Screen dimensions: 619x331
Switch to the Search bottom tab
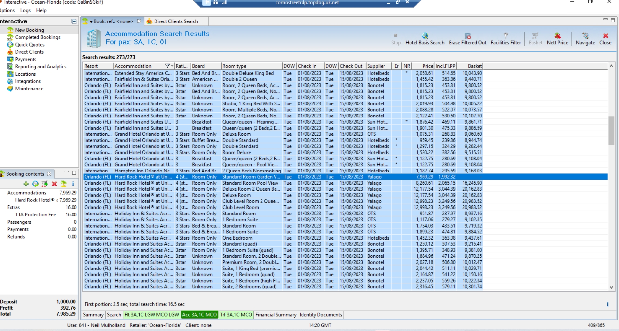[114, 315]
